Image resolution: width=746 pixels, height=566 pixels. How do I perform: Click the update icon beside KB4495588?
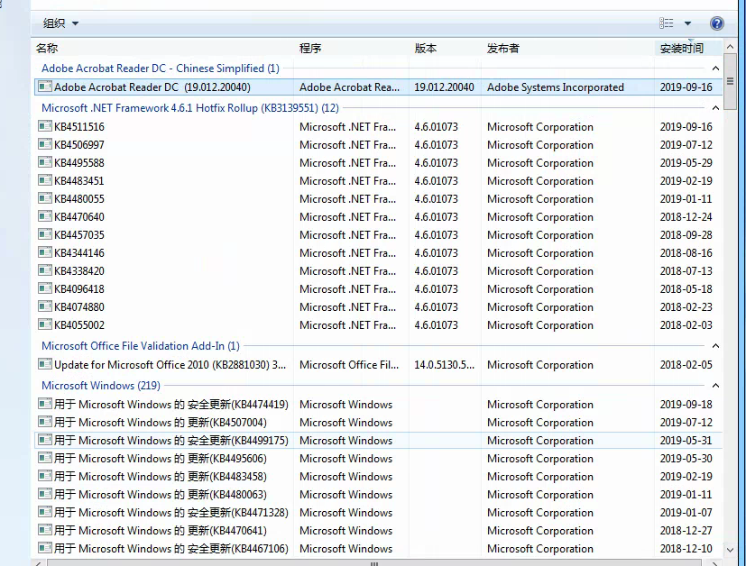click(x=45, y=162)
